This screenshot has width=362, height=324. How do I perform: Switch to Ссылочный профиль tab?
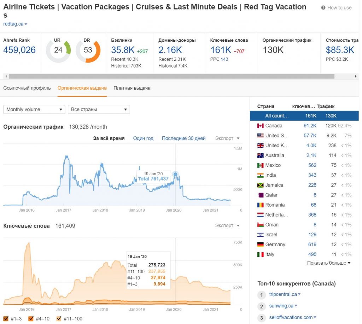click(27, 88)
